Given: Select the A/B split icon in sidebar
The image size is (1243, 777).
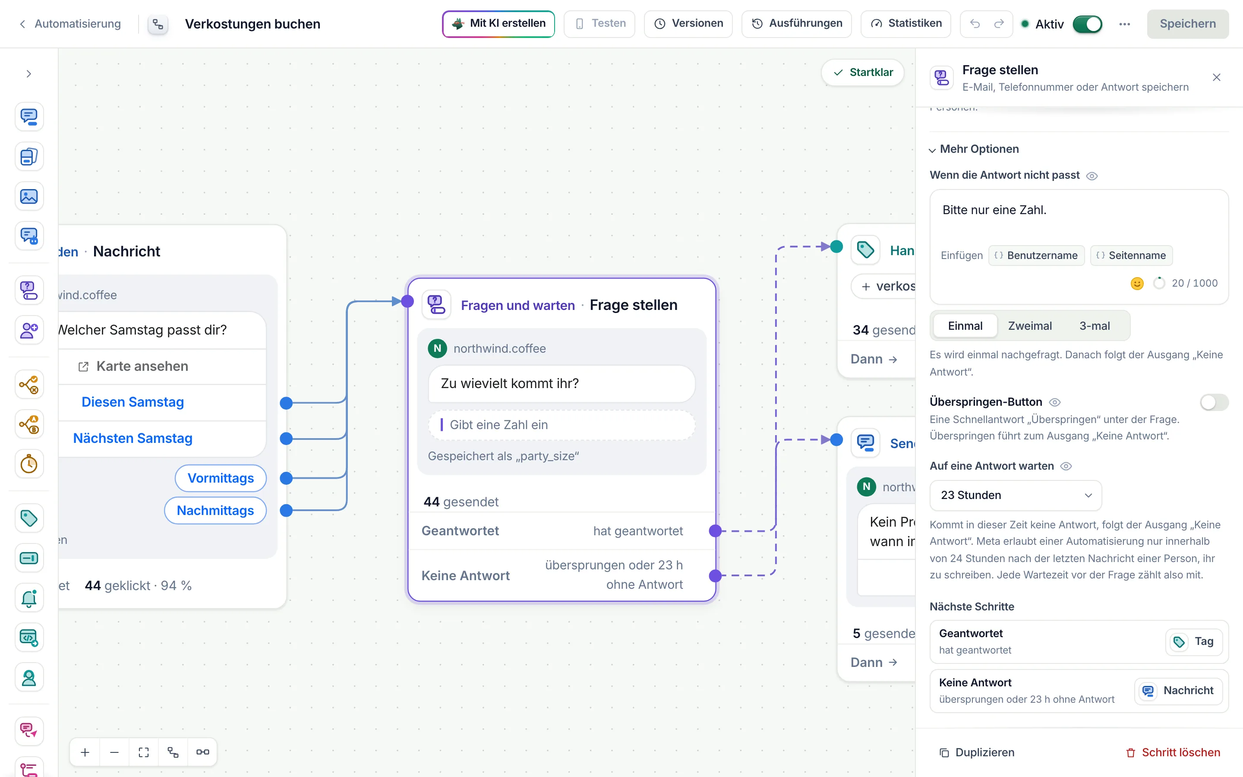Looking at the screenshot, I should tap(29, 424).
